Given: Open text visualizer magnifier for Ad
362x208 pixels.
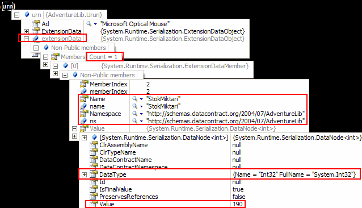Looking at the screenshot, I should (89, 23).
